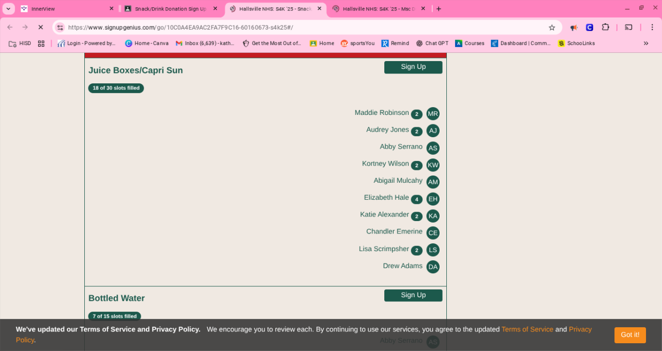The height and width of the screenshot is (351, 662).
Task: Click the KA avatar beside Katie Alexander
Action: 433,216
